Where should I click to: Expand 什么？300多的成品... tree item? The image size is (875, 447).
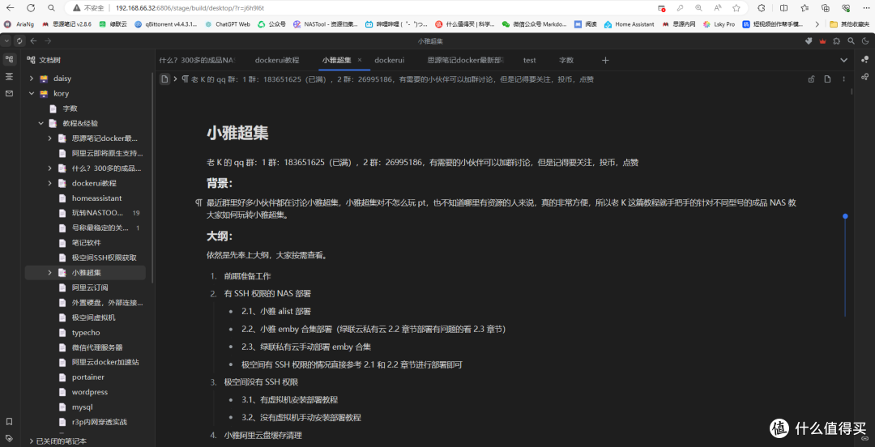tap(49, 168)
